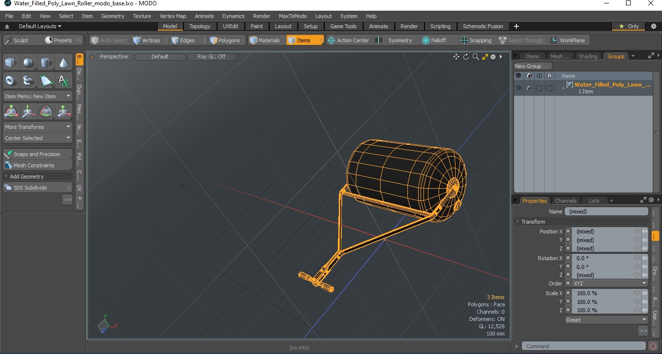Switch to the UVEdit layout tab
Viewport: 662px width, 354px height.
(x=230, y=26)
